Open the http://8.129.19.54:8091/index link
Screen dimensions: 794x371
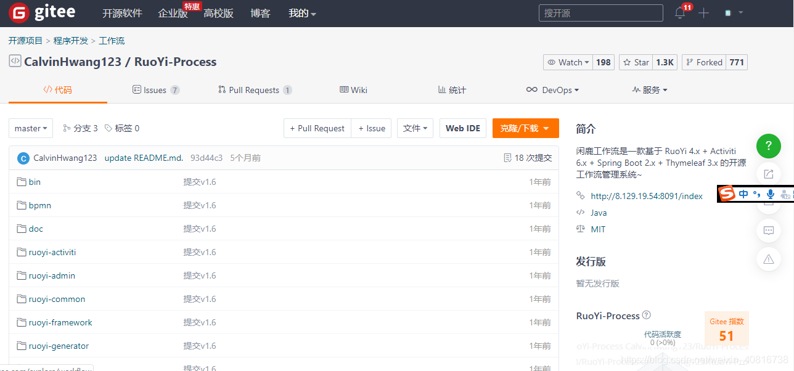(647, 196)
